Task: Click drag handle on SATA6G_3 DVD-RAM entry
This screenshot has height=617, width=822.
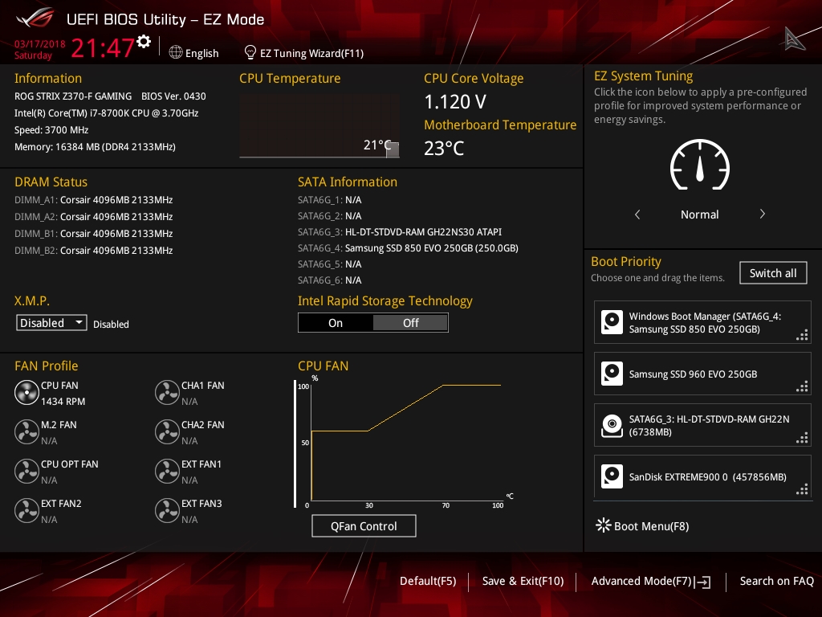Action: (x=802, y=438)
